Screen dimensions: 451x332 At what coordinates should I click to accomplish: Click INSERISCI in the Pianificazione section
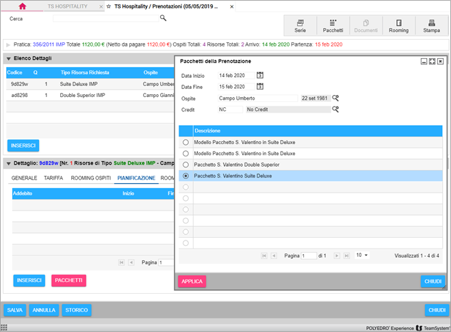pyautogui.click(x=29, y=280)
